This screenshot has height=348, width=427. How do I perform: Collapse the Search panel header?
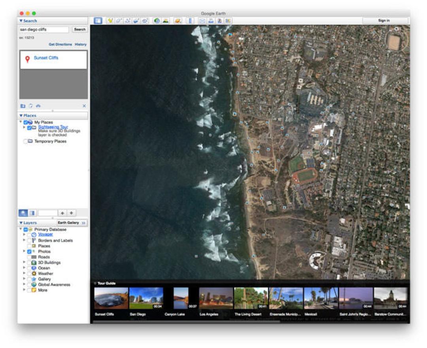tap(28, 21)
